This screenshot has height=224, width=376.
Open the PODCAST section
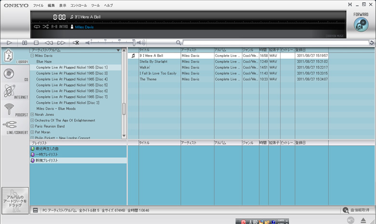(15, 109)
